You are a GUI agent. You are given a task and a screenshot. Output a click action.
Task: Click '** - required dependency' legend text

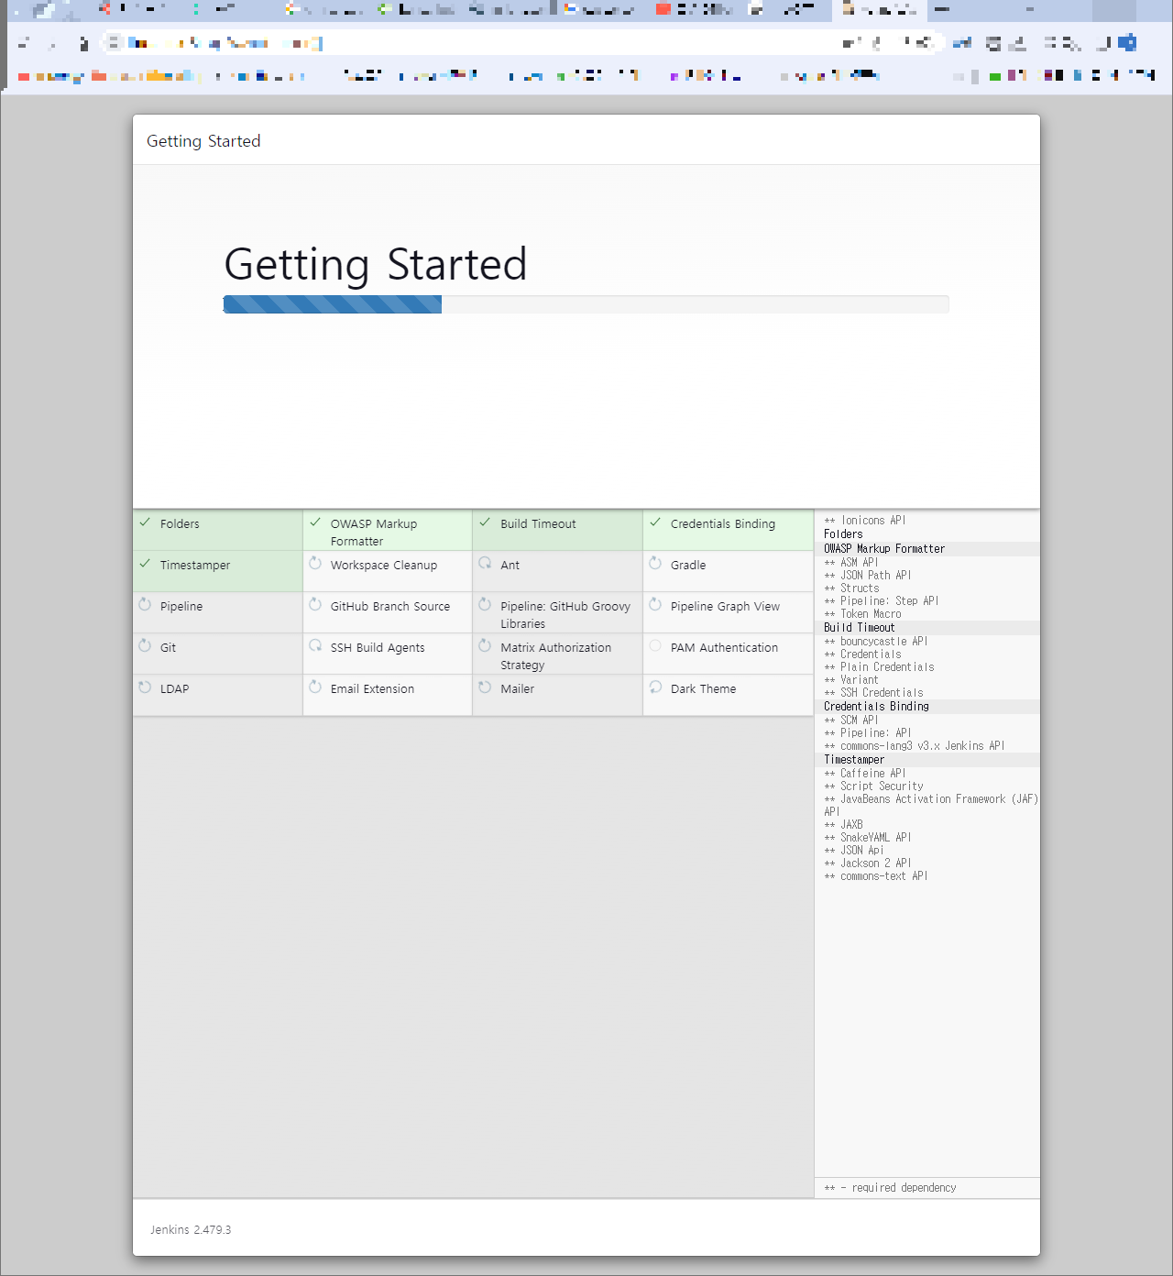tap(890, 1187)
